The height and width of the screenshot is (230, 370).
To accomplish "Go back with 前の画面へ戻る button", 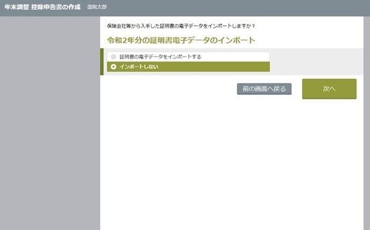I will [x=264, y=89].
